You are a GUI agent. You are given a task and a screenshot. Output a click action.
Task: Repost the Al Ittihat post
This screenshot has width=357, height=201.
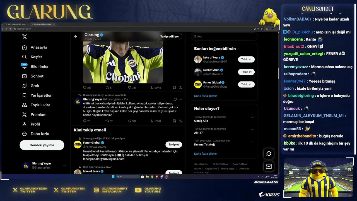(109, 121)
